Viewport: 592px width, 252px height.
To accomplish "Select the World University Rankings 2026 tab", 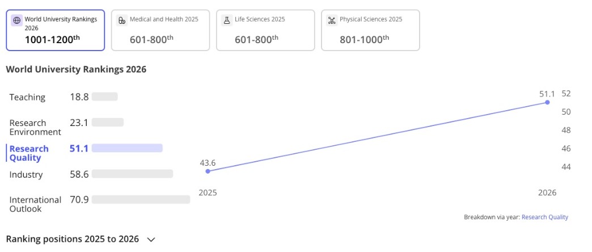I will tap(56, 31).
